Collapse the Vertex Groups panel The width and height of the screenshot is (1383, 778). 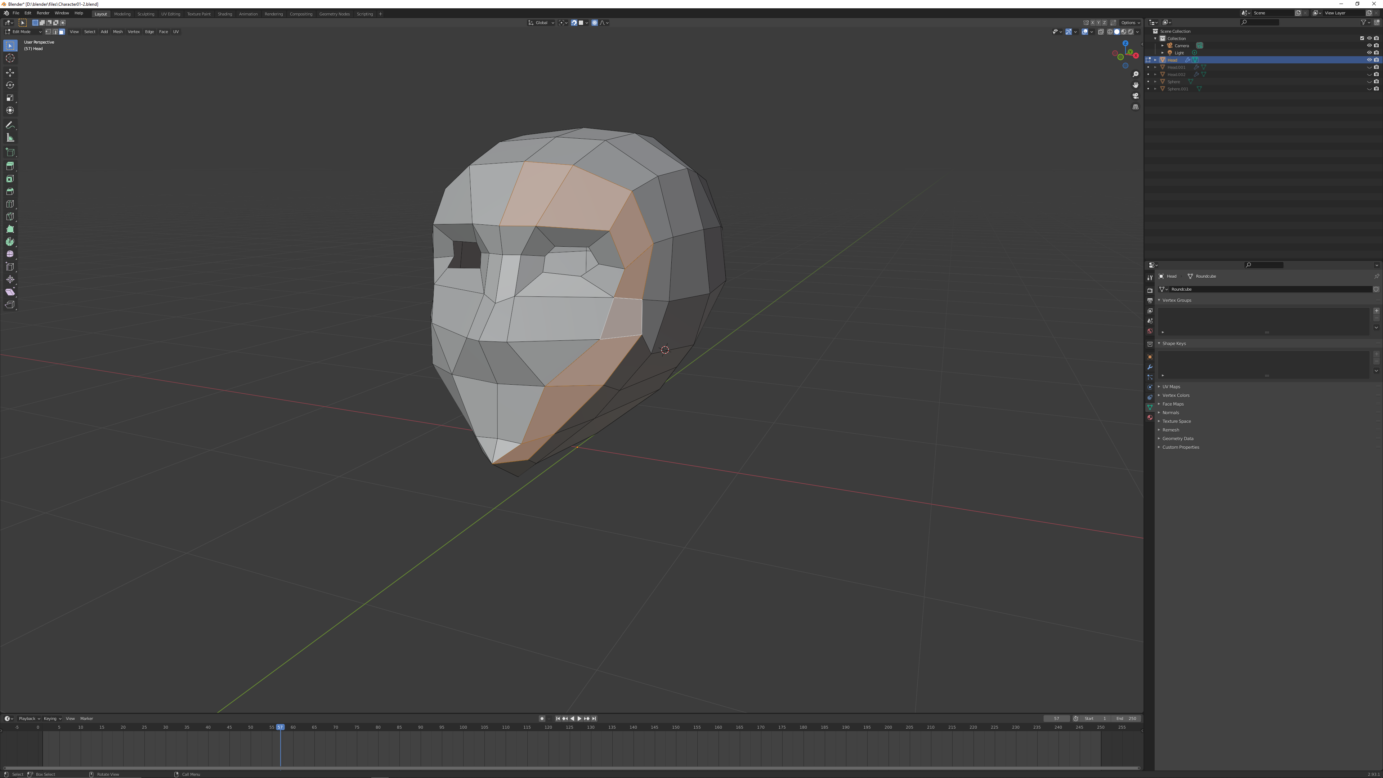[x=1176, y=300]
